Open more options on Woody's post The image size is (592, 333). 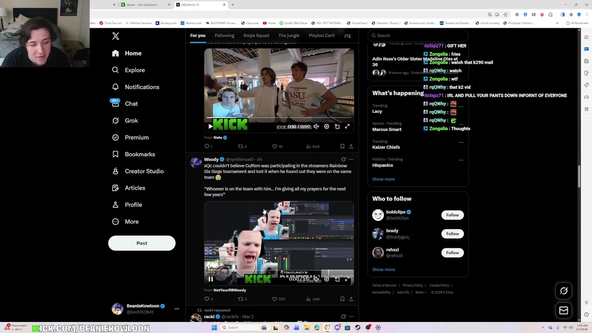click(x=351, y=159)
